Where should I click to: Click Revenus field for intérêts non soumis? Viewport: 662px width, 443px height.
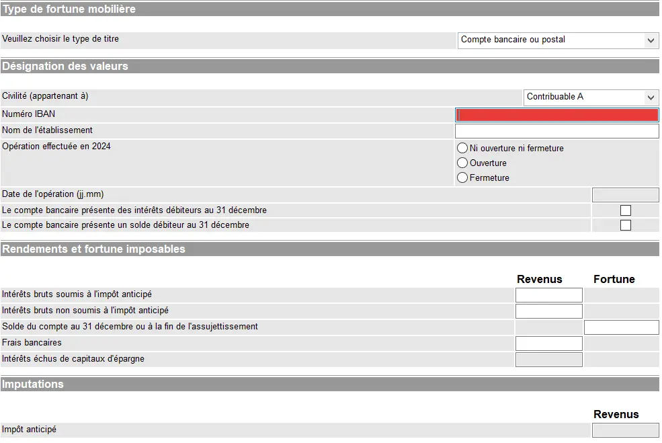(x=548, y=311)
